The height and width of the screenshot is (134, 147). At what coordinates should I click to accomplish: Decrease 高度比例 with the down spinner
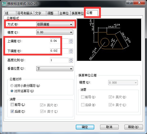coord(71,62)
